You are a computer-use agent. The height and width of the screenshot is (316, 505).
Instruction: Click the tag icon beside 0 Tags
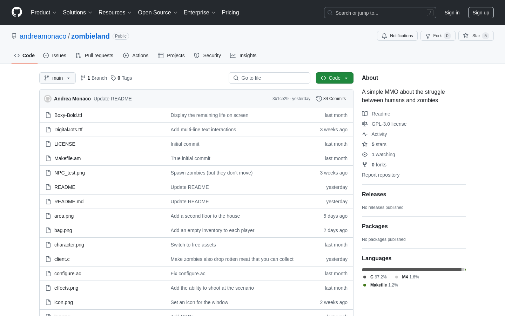[x=113, y=78]
